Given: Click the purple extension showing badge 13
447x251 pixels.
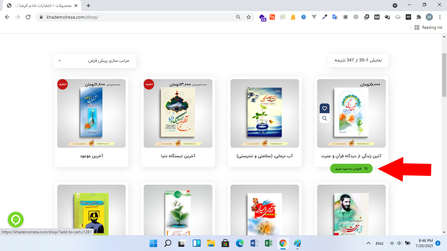Looking at the screenshot, I should click(261, 17).
